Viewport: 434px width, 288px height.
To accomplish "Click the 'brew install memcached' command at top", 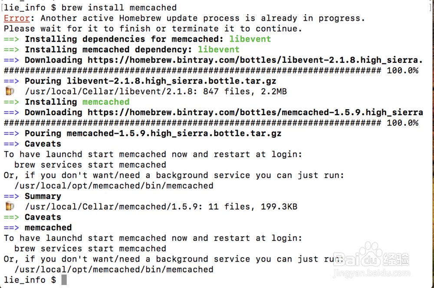I will pyautogui.click(x=119, y=8).
